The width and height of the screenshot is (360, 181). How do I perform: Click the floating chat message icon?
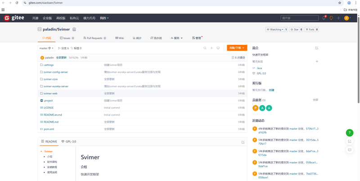[x=350, y=150]
